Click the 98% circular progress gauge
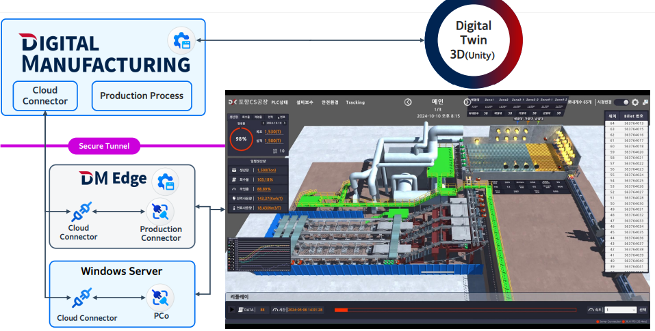The image size is (655, 331). 241,139
